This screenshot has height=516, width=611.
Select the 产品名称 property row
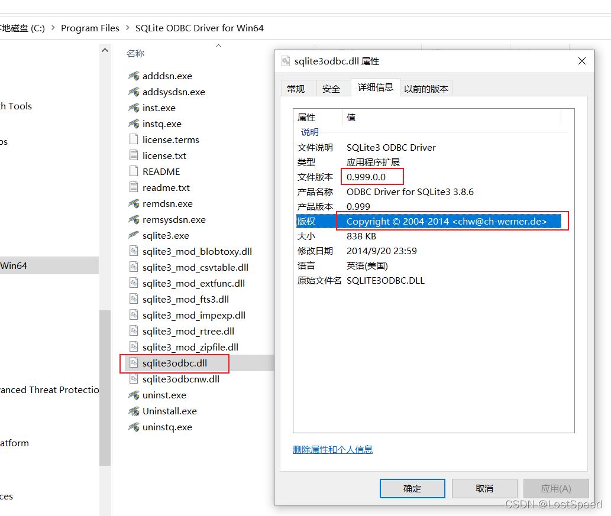click(x=429, y=192)
